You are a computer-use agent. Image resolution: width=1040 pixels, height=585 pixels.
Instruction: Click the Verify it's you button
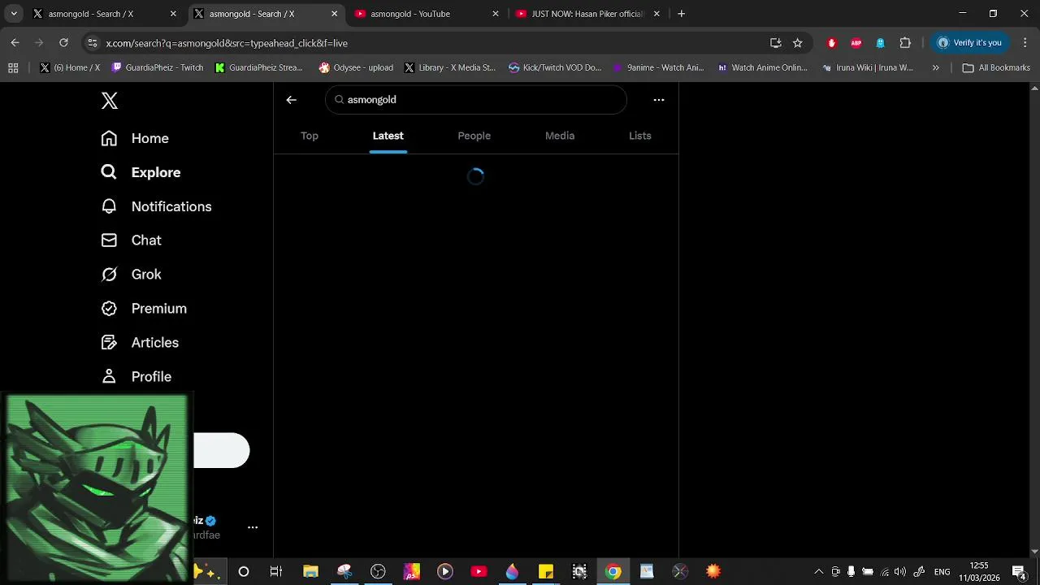pyautogui.click(x=968, y=43)
